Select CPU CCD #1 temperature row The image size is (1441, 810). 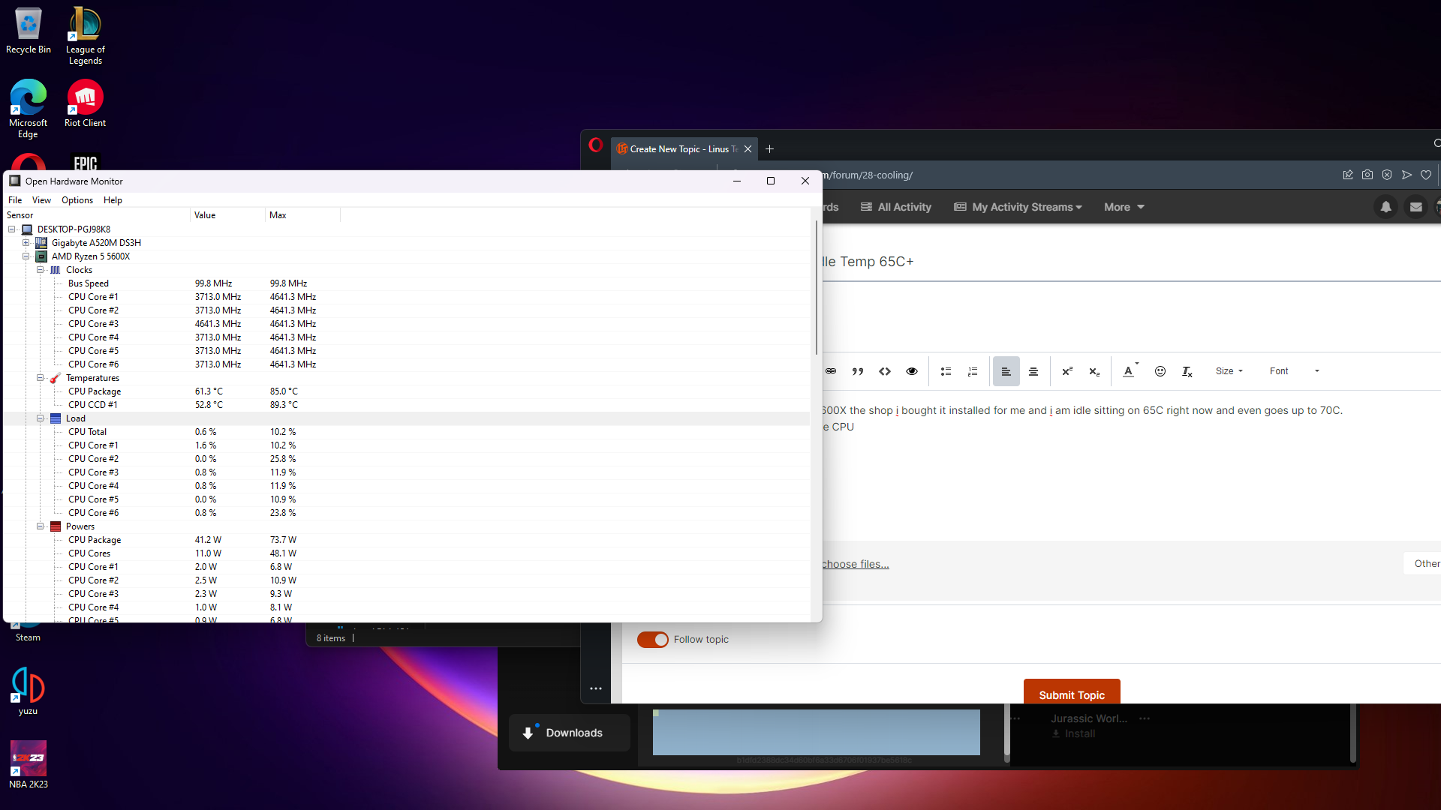(405, 405)
